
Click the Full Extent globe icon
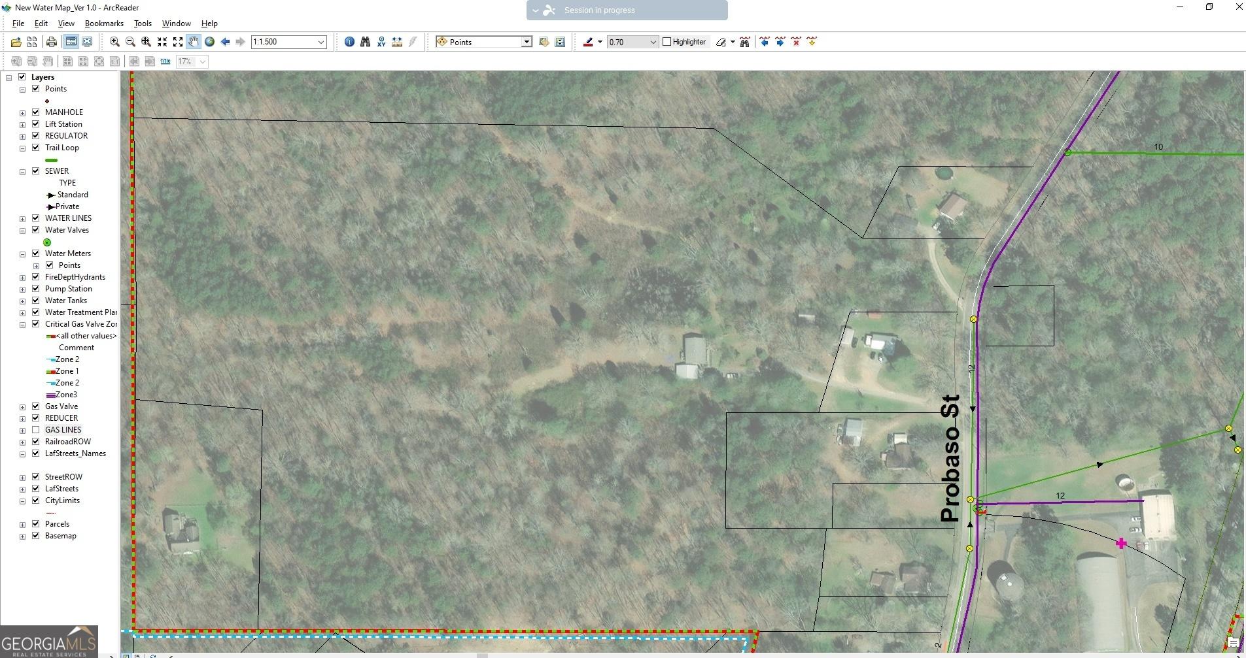pos(209,42)
